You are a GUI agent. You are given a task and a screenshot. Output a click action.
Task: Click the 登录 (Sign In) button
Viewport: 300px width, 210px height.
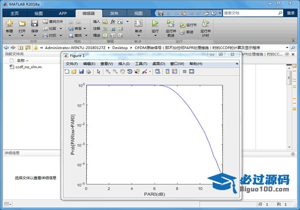291,13
